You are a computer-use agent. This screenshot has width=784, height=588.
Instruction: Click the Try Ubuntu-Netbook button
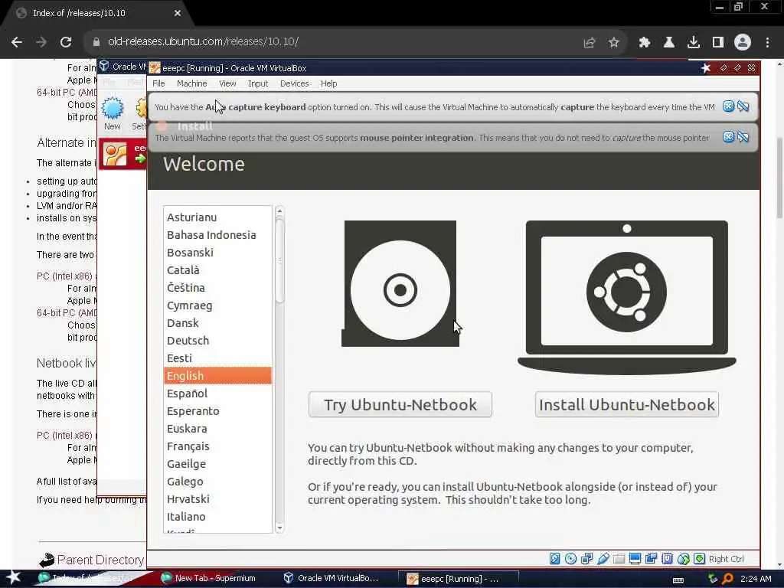[400, 404]
